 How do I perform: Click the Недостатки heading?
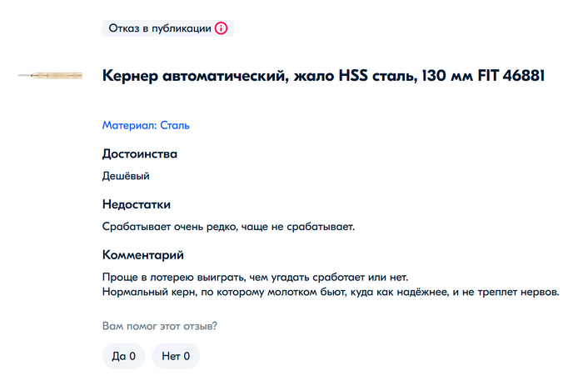click(136, 204)
